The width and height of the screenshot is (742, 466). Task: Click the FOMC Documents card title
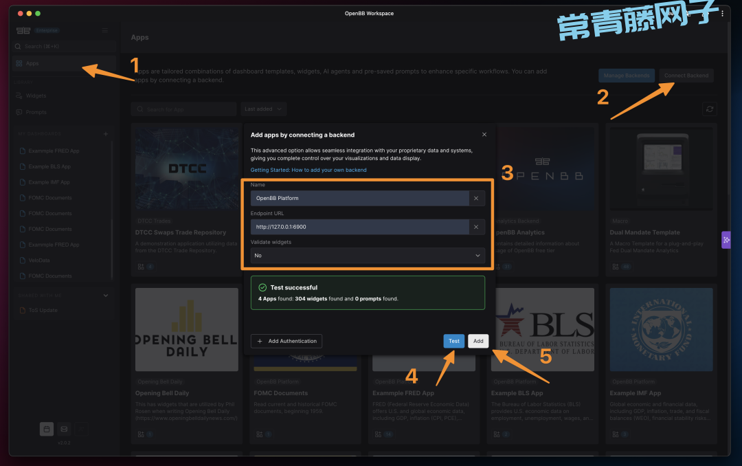pyautogui.click(x=280, y=393)
